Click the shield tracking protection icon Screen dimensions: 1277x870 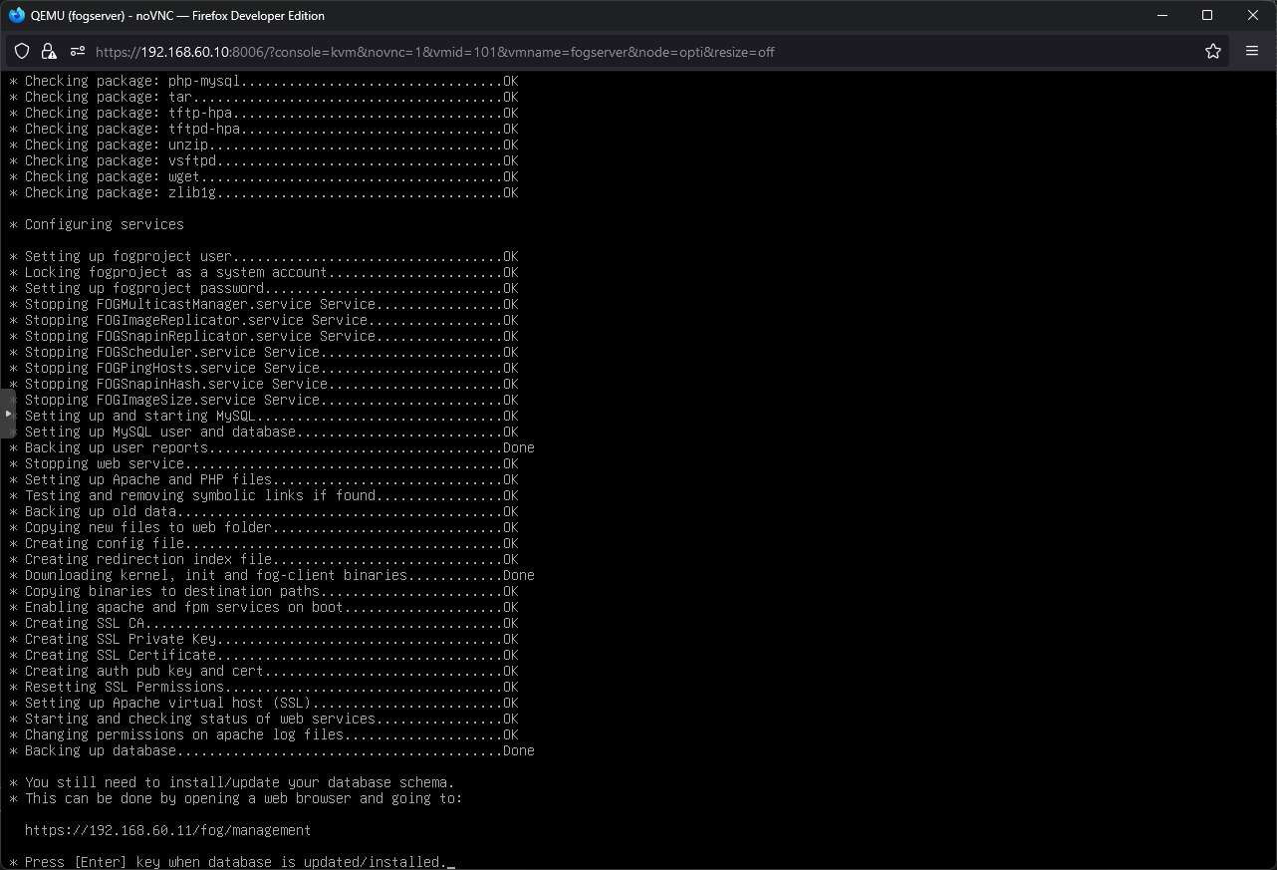[x=22, y=52]
